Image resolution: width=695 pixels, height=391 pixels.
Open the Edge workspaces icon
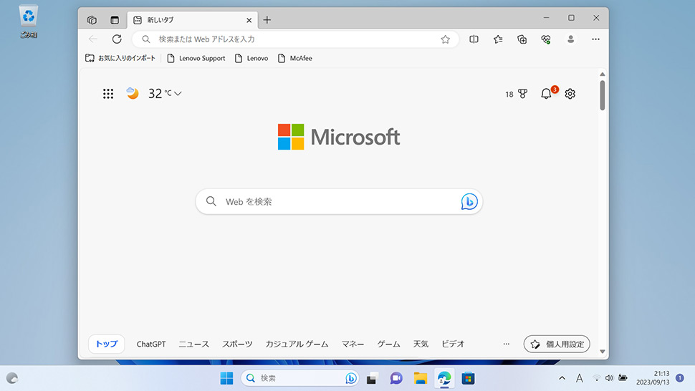tap(92, 20)
